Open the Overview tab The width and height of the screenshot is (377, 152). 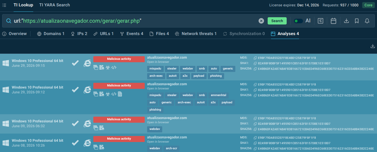14,34
